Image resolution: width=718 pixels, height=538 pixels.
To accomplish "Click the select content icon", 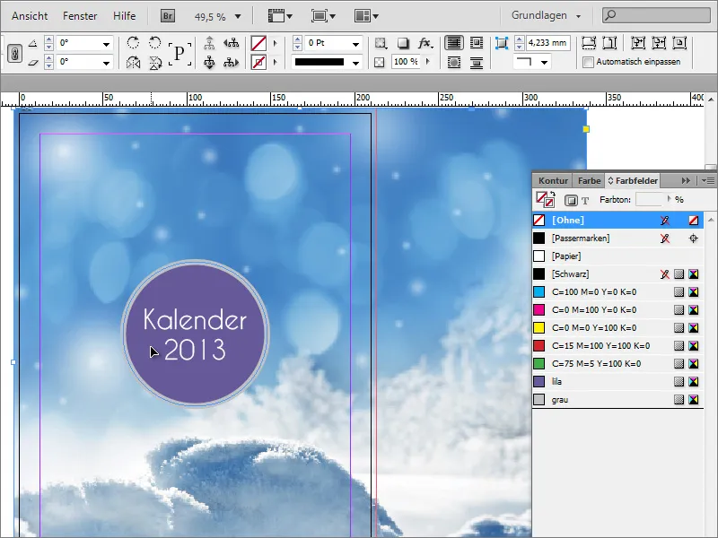I will [209, 62].
